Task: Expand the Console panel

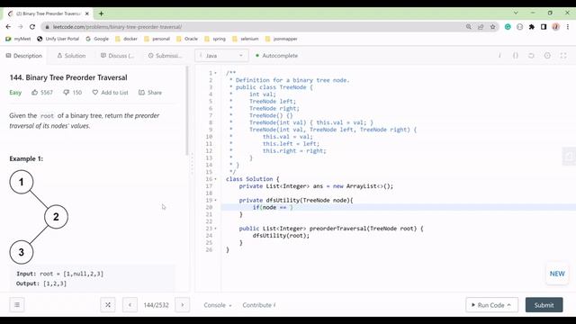Action: [218, 305]
